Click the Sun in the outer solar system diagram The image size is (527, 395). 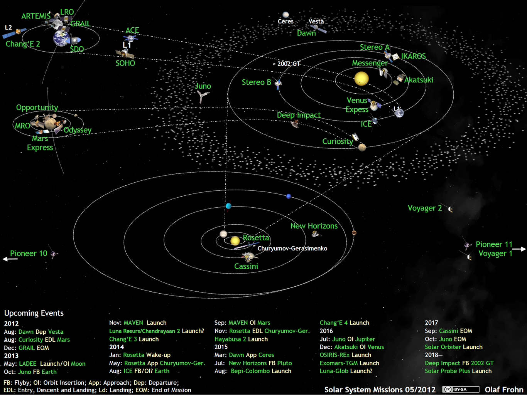pos(235,241)
